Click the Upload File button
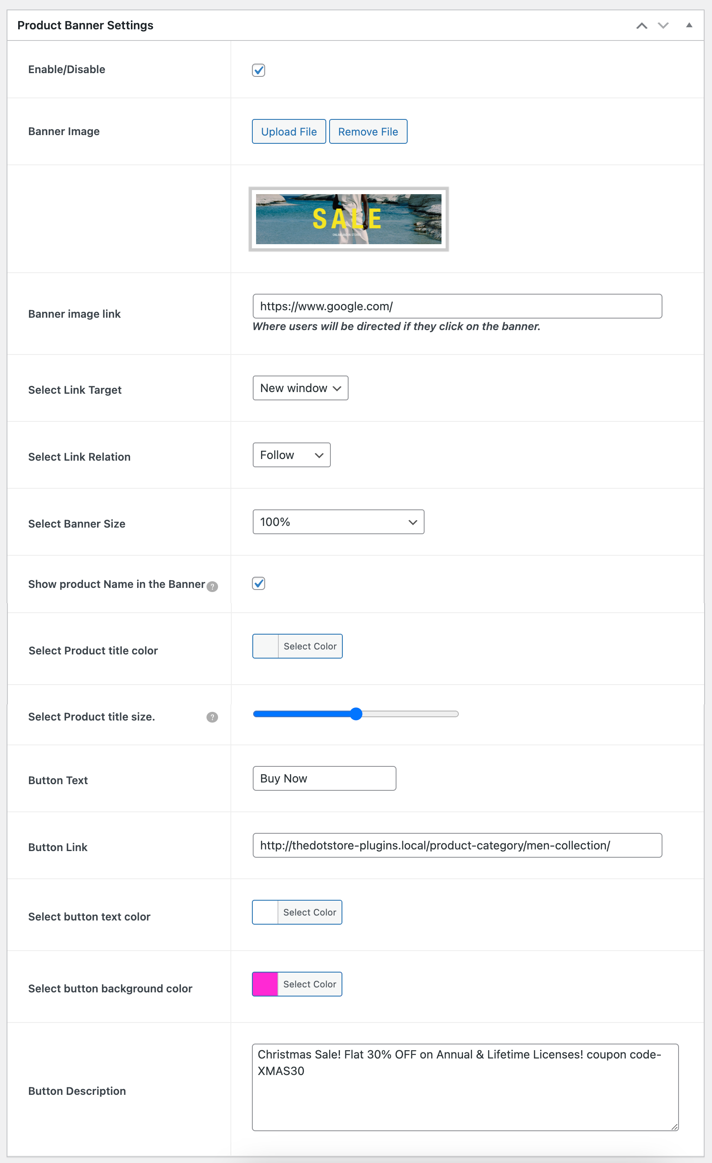 point(289,132)
